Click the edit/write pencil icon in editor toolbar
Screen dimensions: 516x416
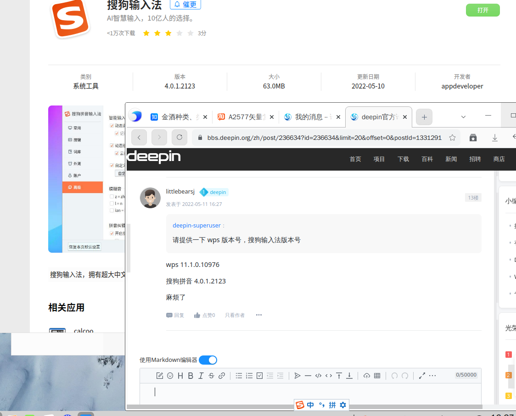point(160,376)
